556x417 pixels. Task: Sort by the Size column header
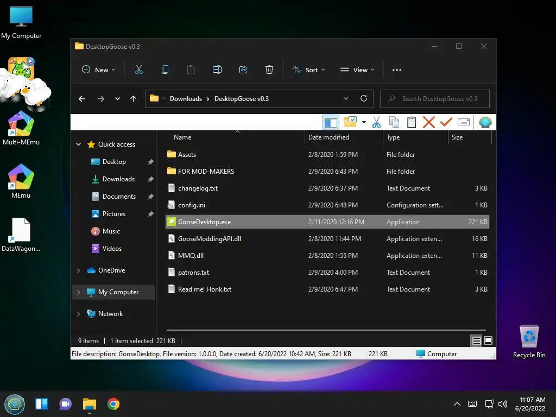tap(457, 137)
